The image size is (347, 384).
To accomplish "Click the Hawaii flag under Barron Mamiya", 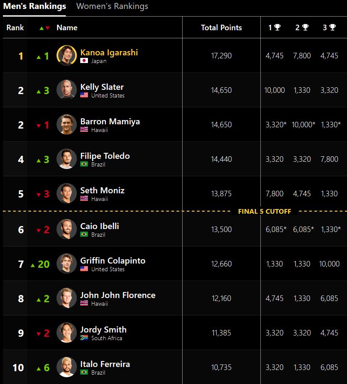I will point(84,129).
